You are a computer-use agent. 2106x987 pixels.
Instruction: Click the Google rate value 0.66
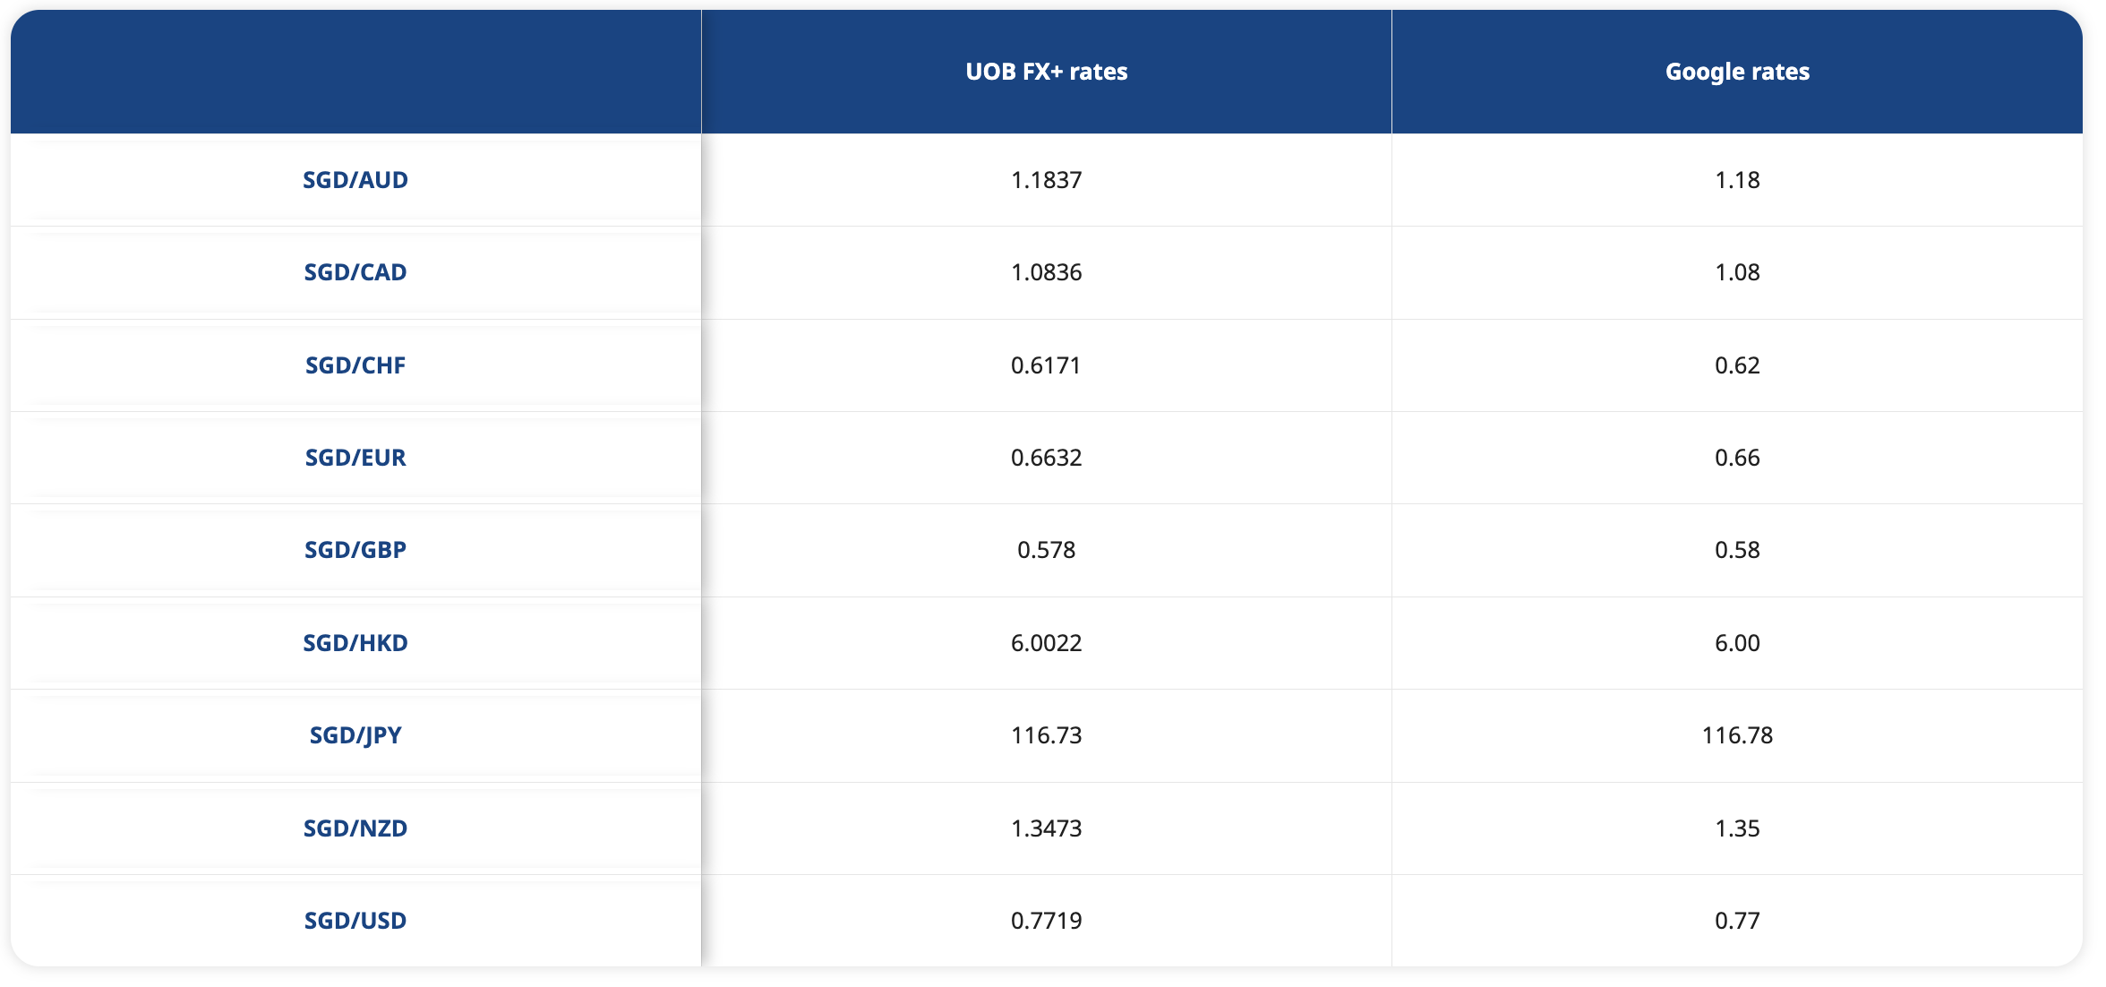[1737, 458]
